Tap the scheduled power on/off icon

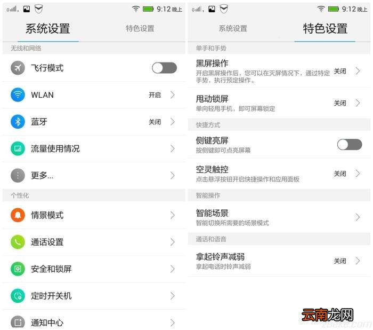pyautogui.click(x=18, y=296)
